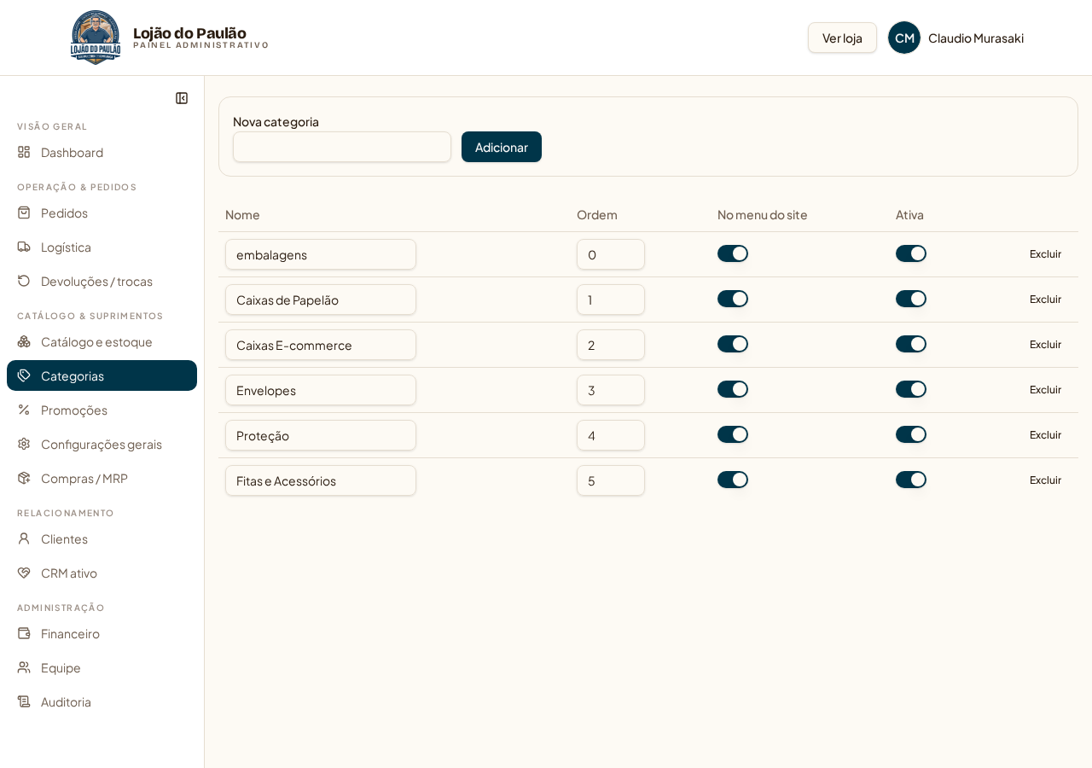Image resolution: width=1092 pixels, height=768 pixels.
Task: Click the Configurações gerais gear icon
Action: coord(24,444)
